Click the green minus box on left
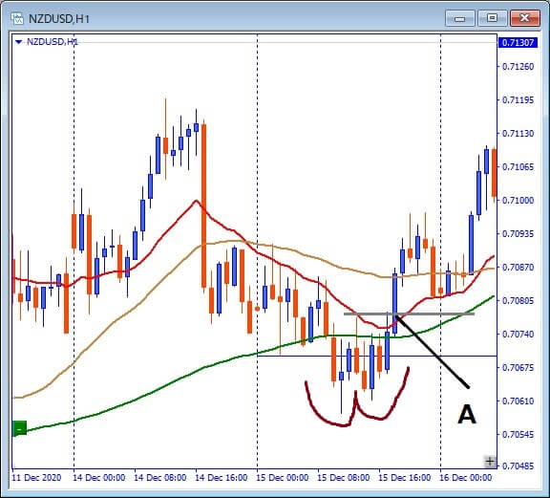This screenshot has height=498, width=550. click(x=19, y=428)
